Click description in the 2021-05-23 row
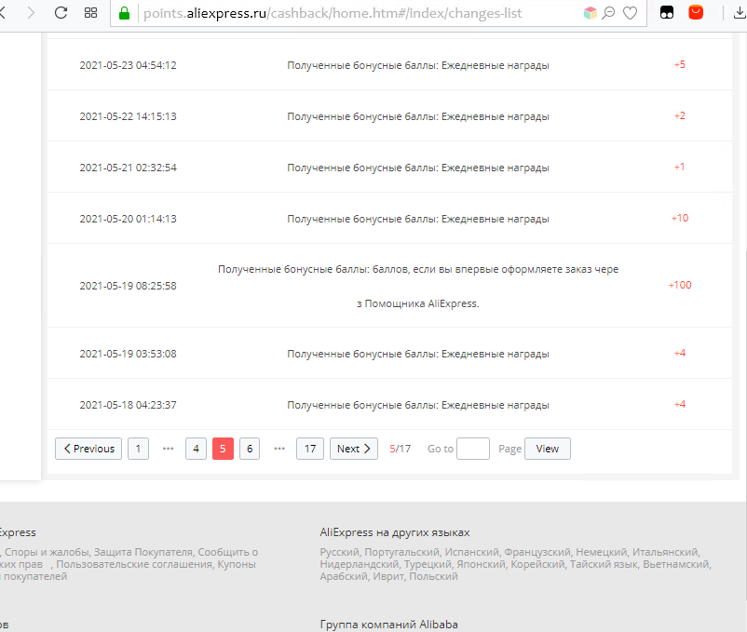 [418, 65]
